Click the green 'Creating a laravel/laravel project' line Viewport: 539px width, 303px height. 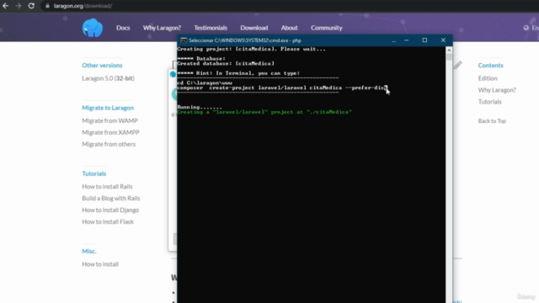tap(264, 112)
